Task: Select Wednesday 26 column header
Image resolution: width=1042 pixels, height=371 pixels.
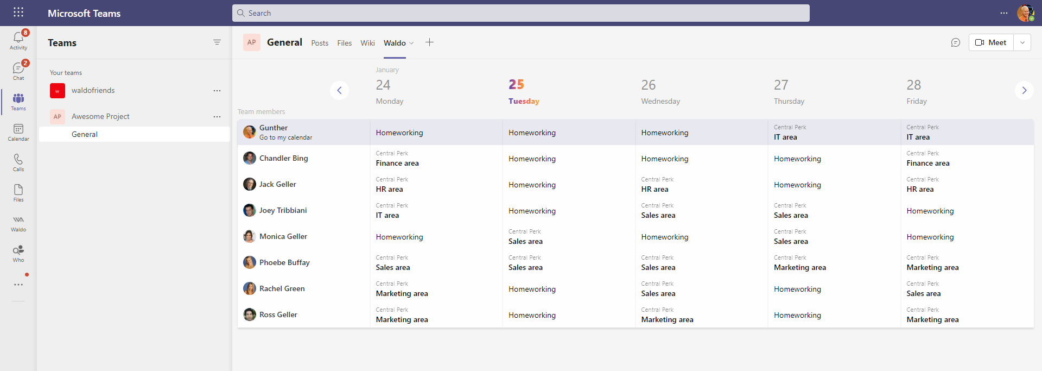Action: (660, 91)
